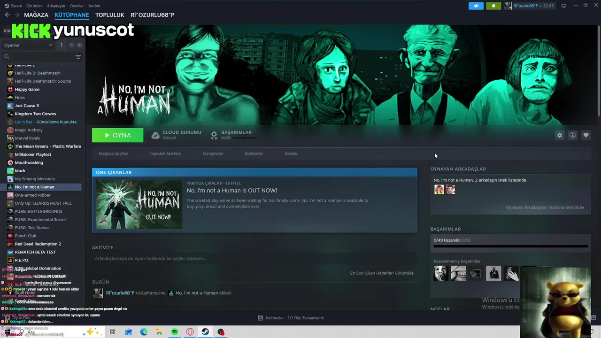The image size is (601, 338).
Task: Open news title 'No, I'm not a Human is OUT NOW!'
Action: [232, 191]
